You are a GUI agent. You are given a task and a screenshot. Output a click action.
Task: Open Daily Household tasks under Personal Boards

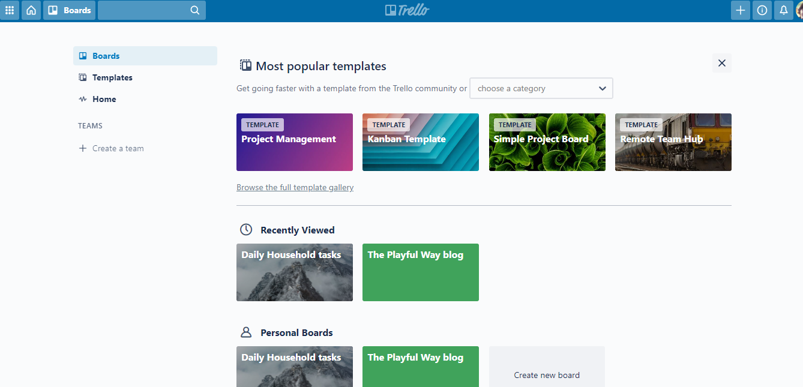[295, 367]
